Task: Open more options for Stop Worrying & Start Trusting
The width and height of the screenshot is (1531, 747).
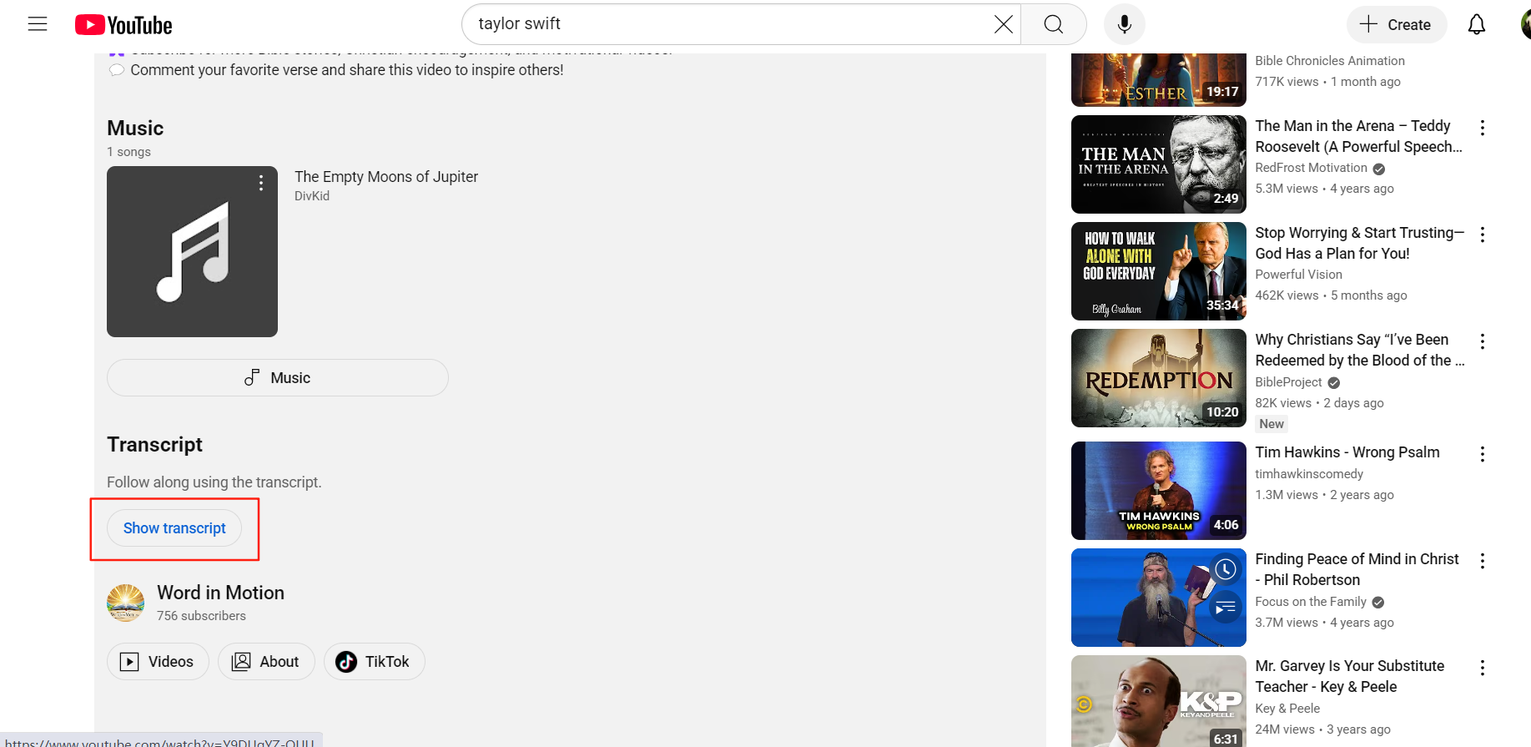Action: 1483,235
